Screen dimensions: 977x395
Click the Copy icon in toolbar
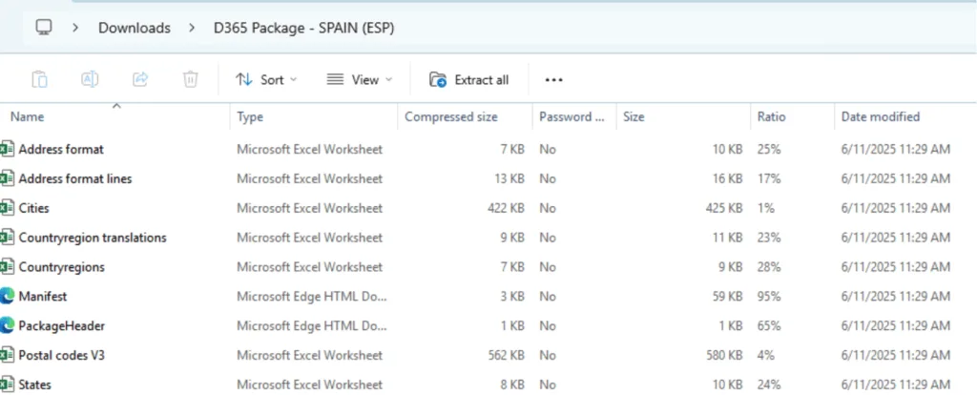click(39, 79)
